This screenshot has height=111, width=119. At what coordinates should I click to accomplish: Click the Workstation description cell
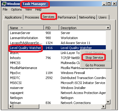pyautogui.click(x=69, y=38)
